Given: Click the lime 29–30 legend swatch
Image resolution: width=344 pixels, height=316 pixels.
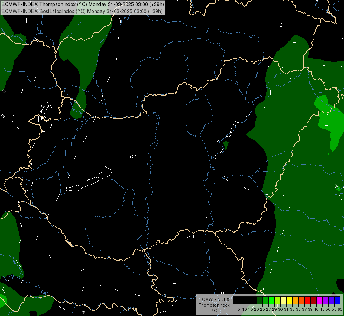Looking at the screenshot, I should (278, 301).
